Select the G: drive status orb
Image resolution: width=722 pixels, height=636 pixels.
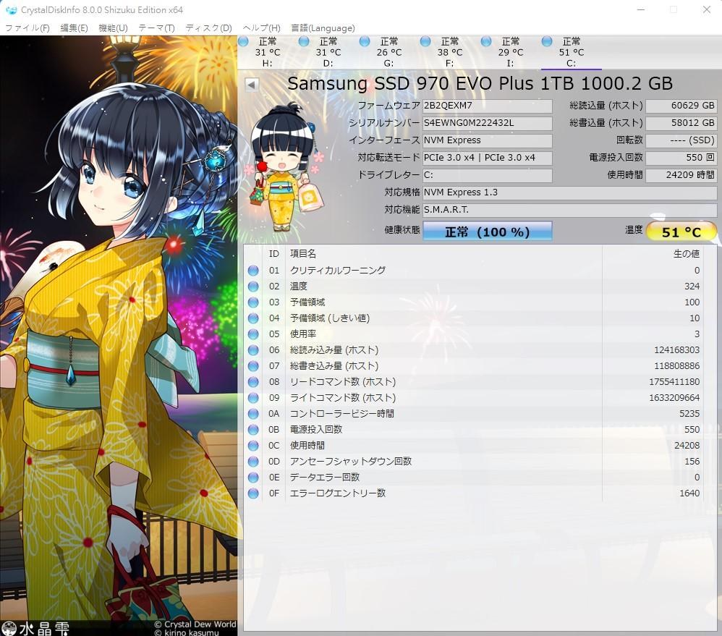(365, 42)
